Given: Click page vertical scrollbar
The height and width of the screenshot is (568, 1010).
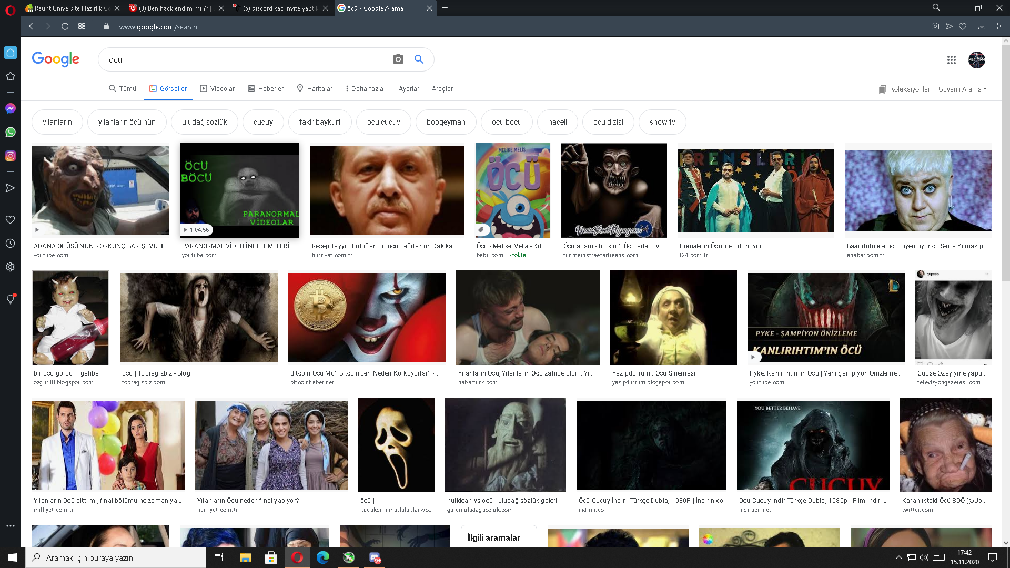Looking at the screenshot, I should coord(1006,163).
